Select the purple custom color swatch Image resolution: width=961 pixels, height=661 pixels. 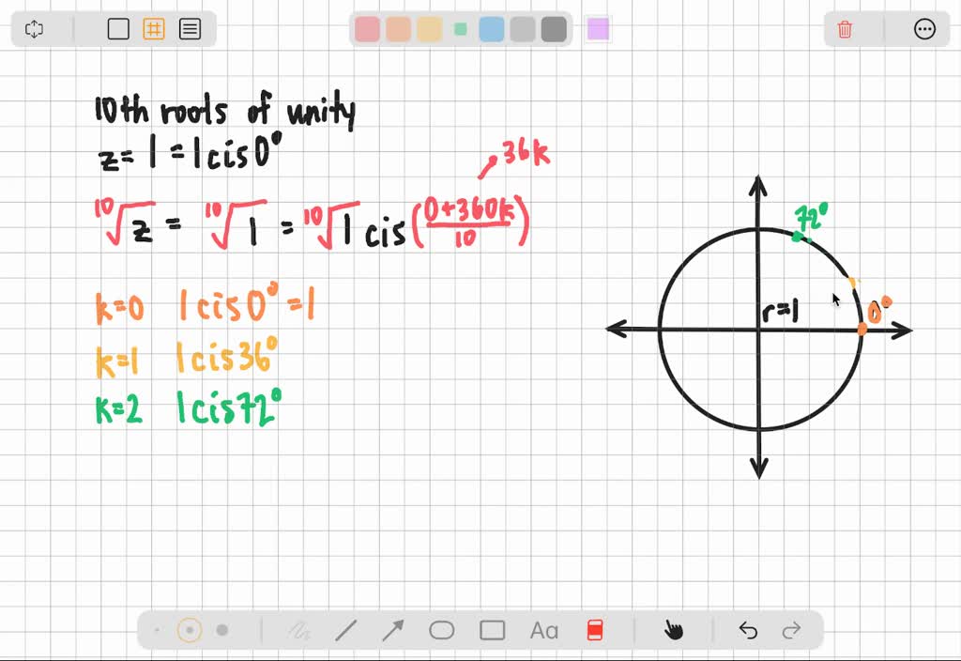[x=598, y=29]
